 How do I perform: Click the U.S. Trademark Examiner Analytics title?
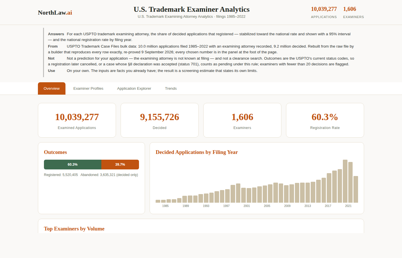coord(192,9)
